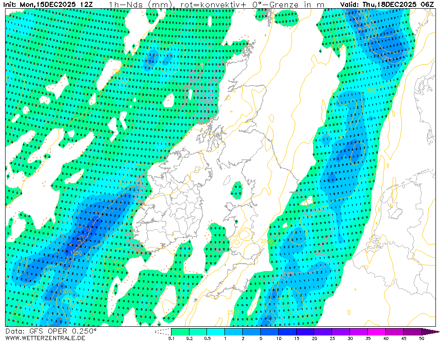Click the orange 1250 contour label in southwest
The width and height of the screenshot is (441, 341).
tap(76, 253)
